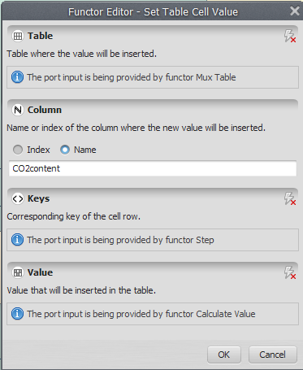Click the CO2content column name field
Viewport: 303px width, 370px height.
coord(153,168)
